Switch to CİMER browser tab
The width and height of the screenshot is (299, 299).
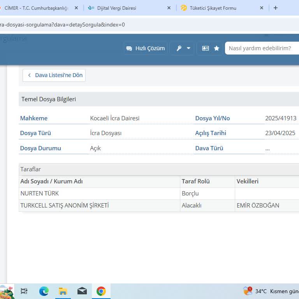(x=36, y=8)
